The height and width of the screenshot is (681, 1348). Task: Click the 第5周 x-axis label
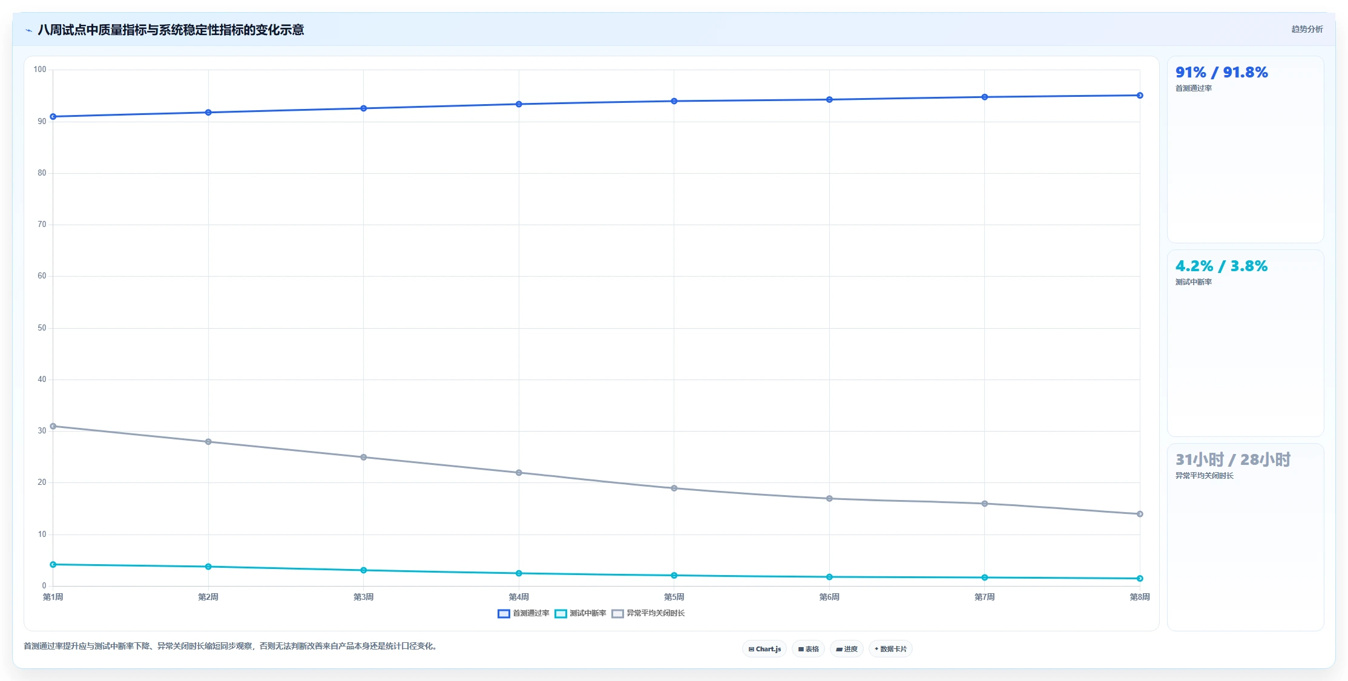674,597
